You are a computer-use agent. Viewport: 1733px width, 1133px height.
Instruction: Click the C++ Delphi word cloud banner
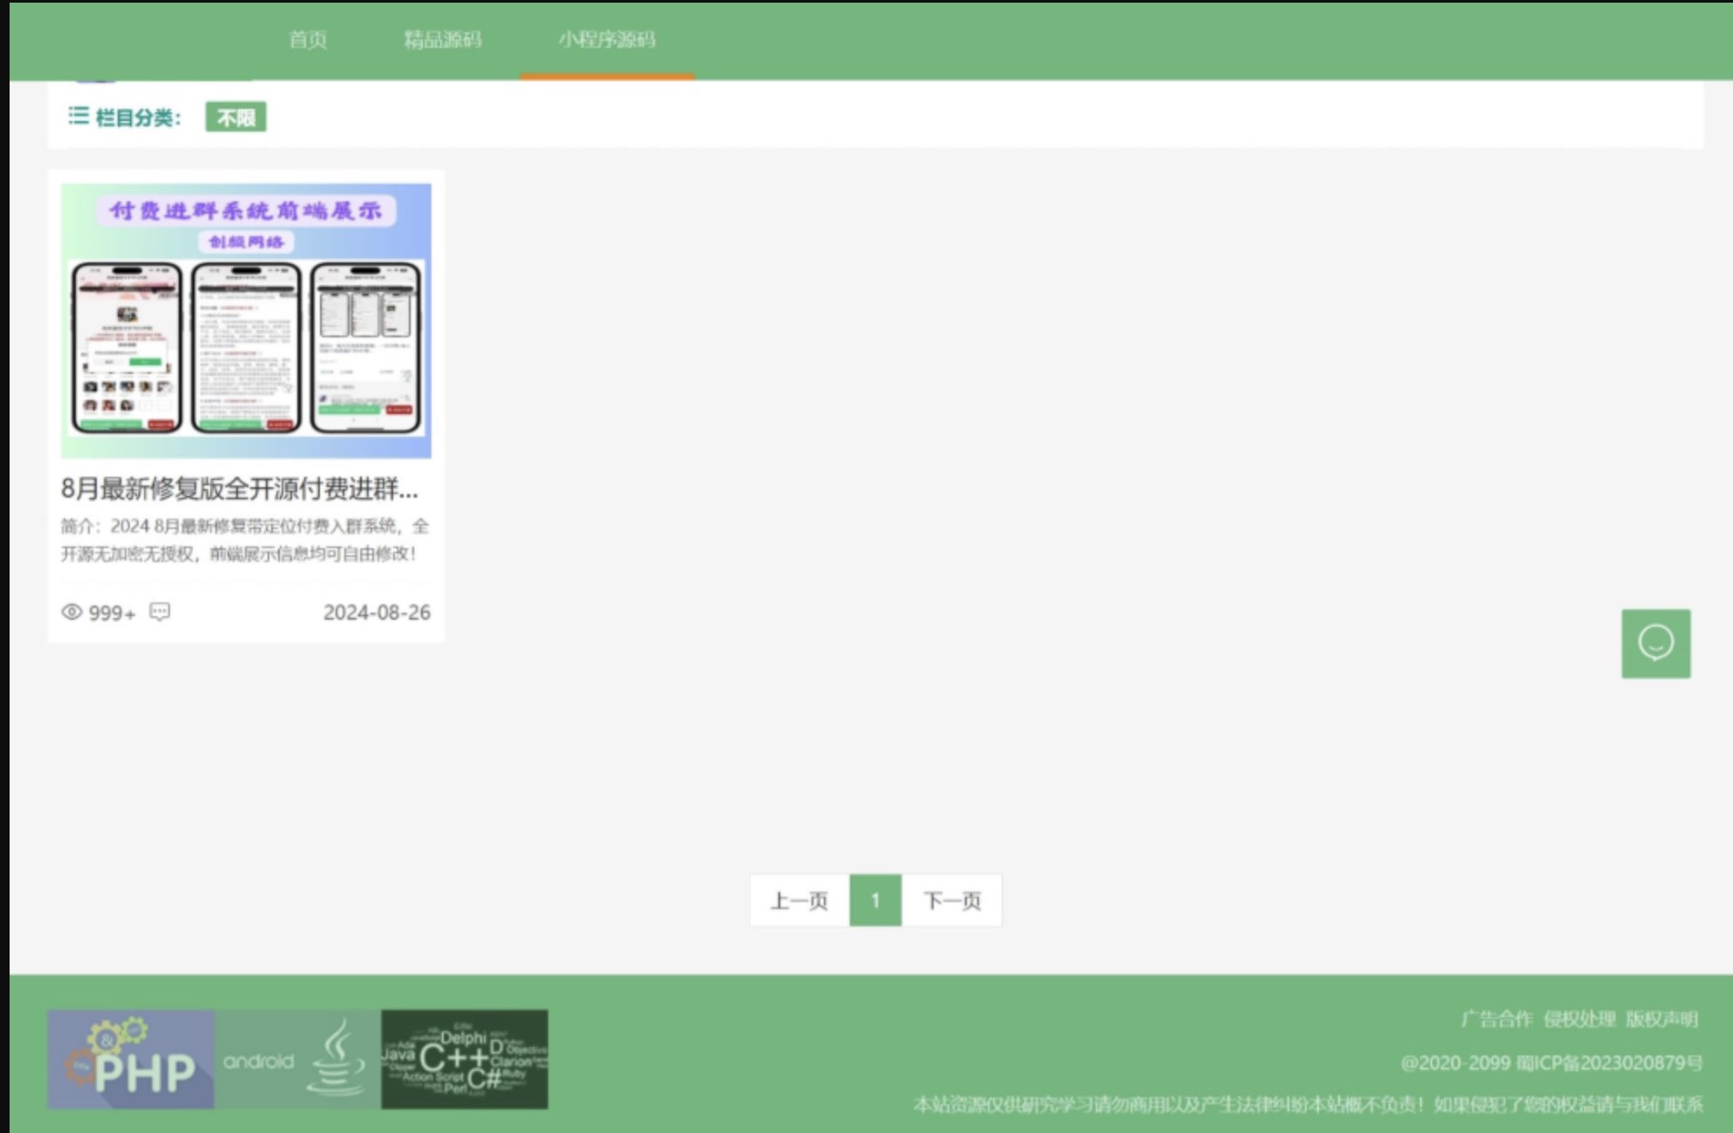pyautogui.click(x=465, y=1059)
